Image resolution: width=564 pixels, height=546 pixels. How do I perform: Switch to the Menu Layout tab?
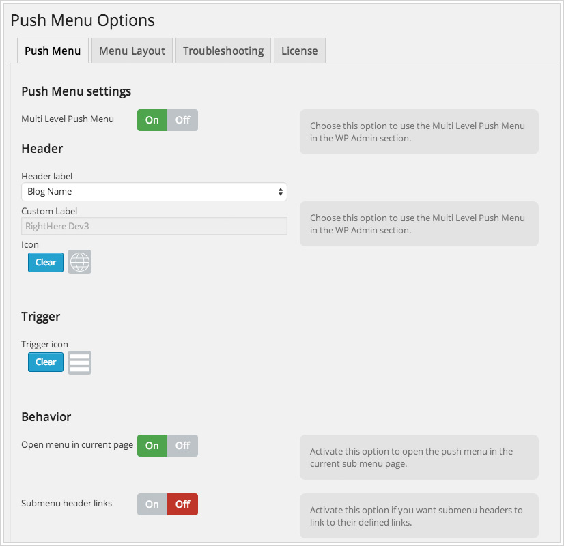click(x=132, y=51)
